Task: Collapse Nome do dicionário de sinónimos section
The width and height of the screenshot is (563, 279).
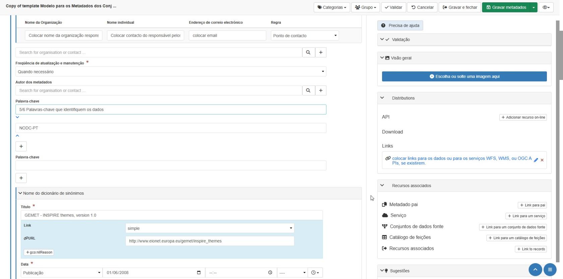Action: 20,193
